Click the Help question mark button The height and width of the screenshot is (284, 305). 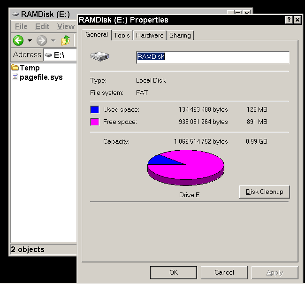click(289, 20)
